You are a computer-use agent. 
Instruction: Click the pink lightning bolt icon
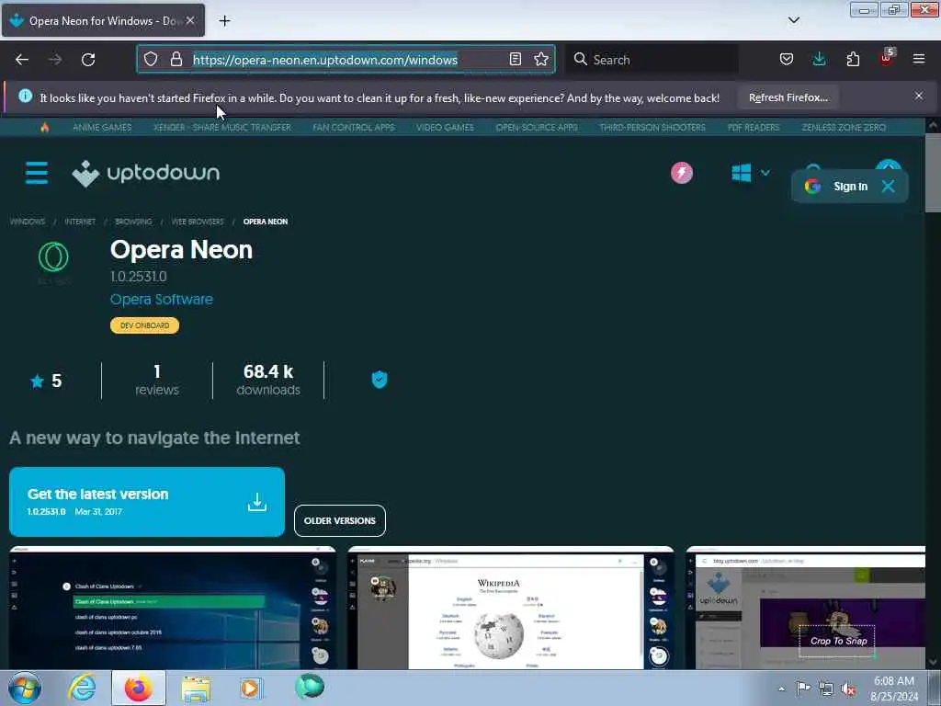[x=682, y=173]
